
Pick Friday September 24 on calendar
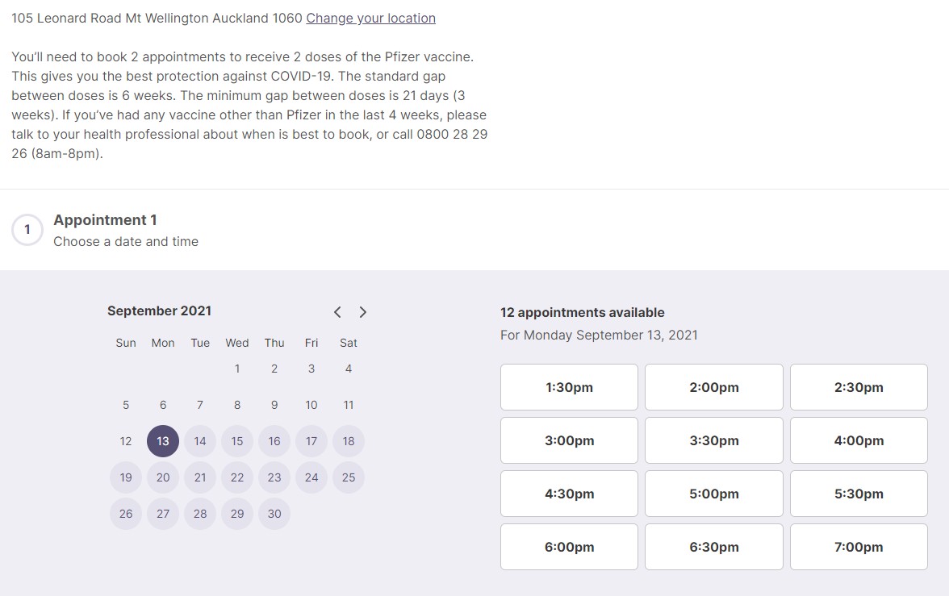click(x=311, y=477)
